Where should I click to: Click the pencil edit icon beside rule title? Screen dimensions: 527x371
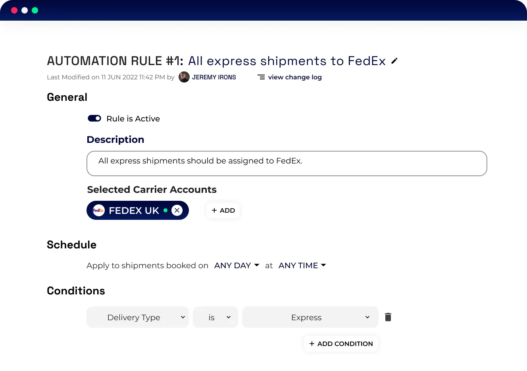tap(394, 61)
